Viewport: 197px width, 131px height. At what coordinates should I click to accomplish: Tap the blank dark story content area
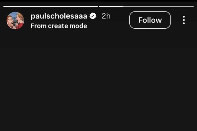tap(98, 80)
